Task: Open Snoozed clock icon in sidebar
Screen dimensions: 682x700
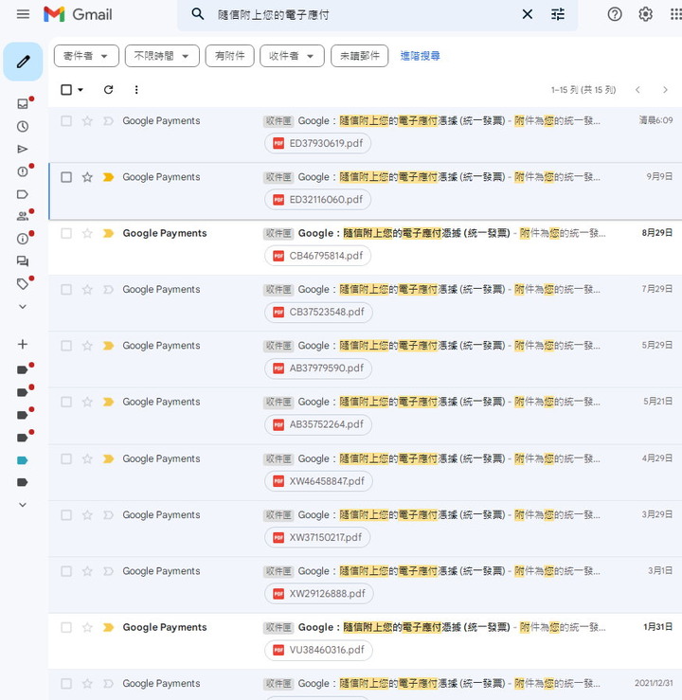Action: [23, 126]
